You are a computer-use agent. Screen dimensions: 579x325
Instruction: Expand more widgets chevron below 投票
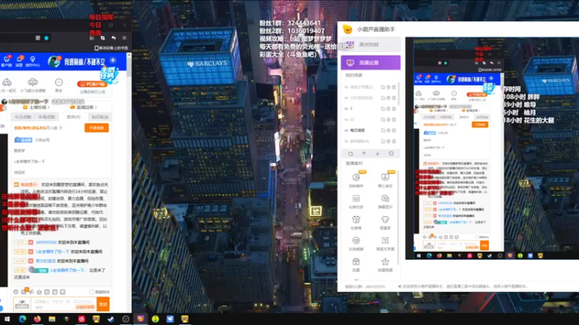point(356,279)
